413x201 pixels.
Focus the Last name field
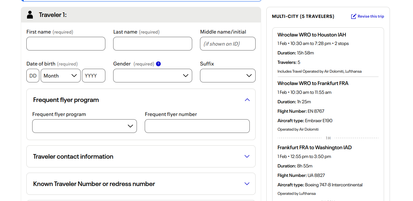click(x=153, y=44)
